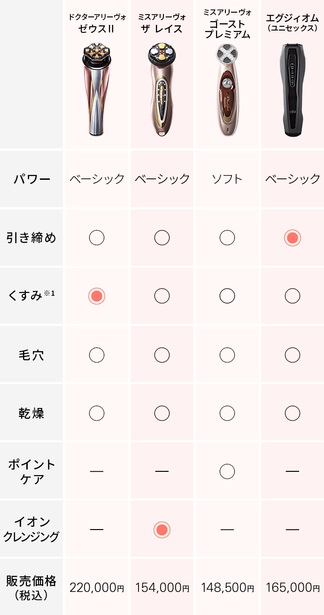Click the filled circle for ザ レイス イオンクレンジング
Viewport: 324px width, 615px height.
tap(162, 530)
